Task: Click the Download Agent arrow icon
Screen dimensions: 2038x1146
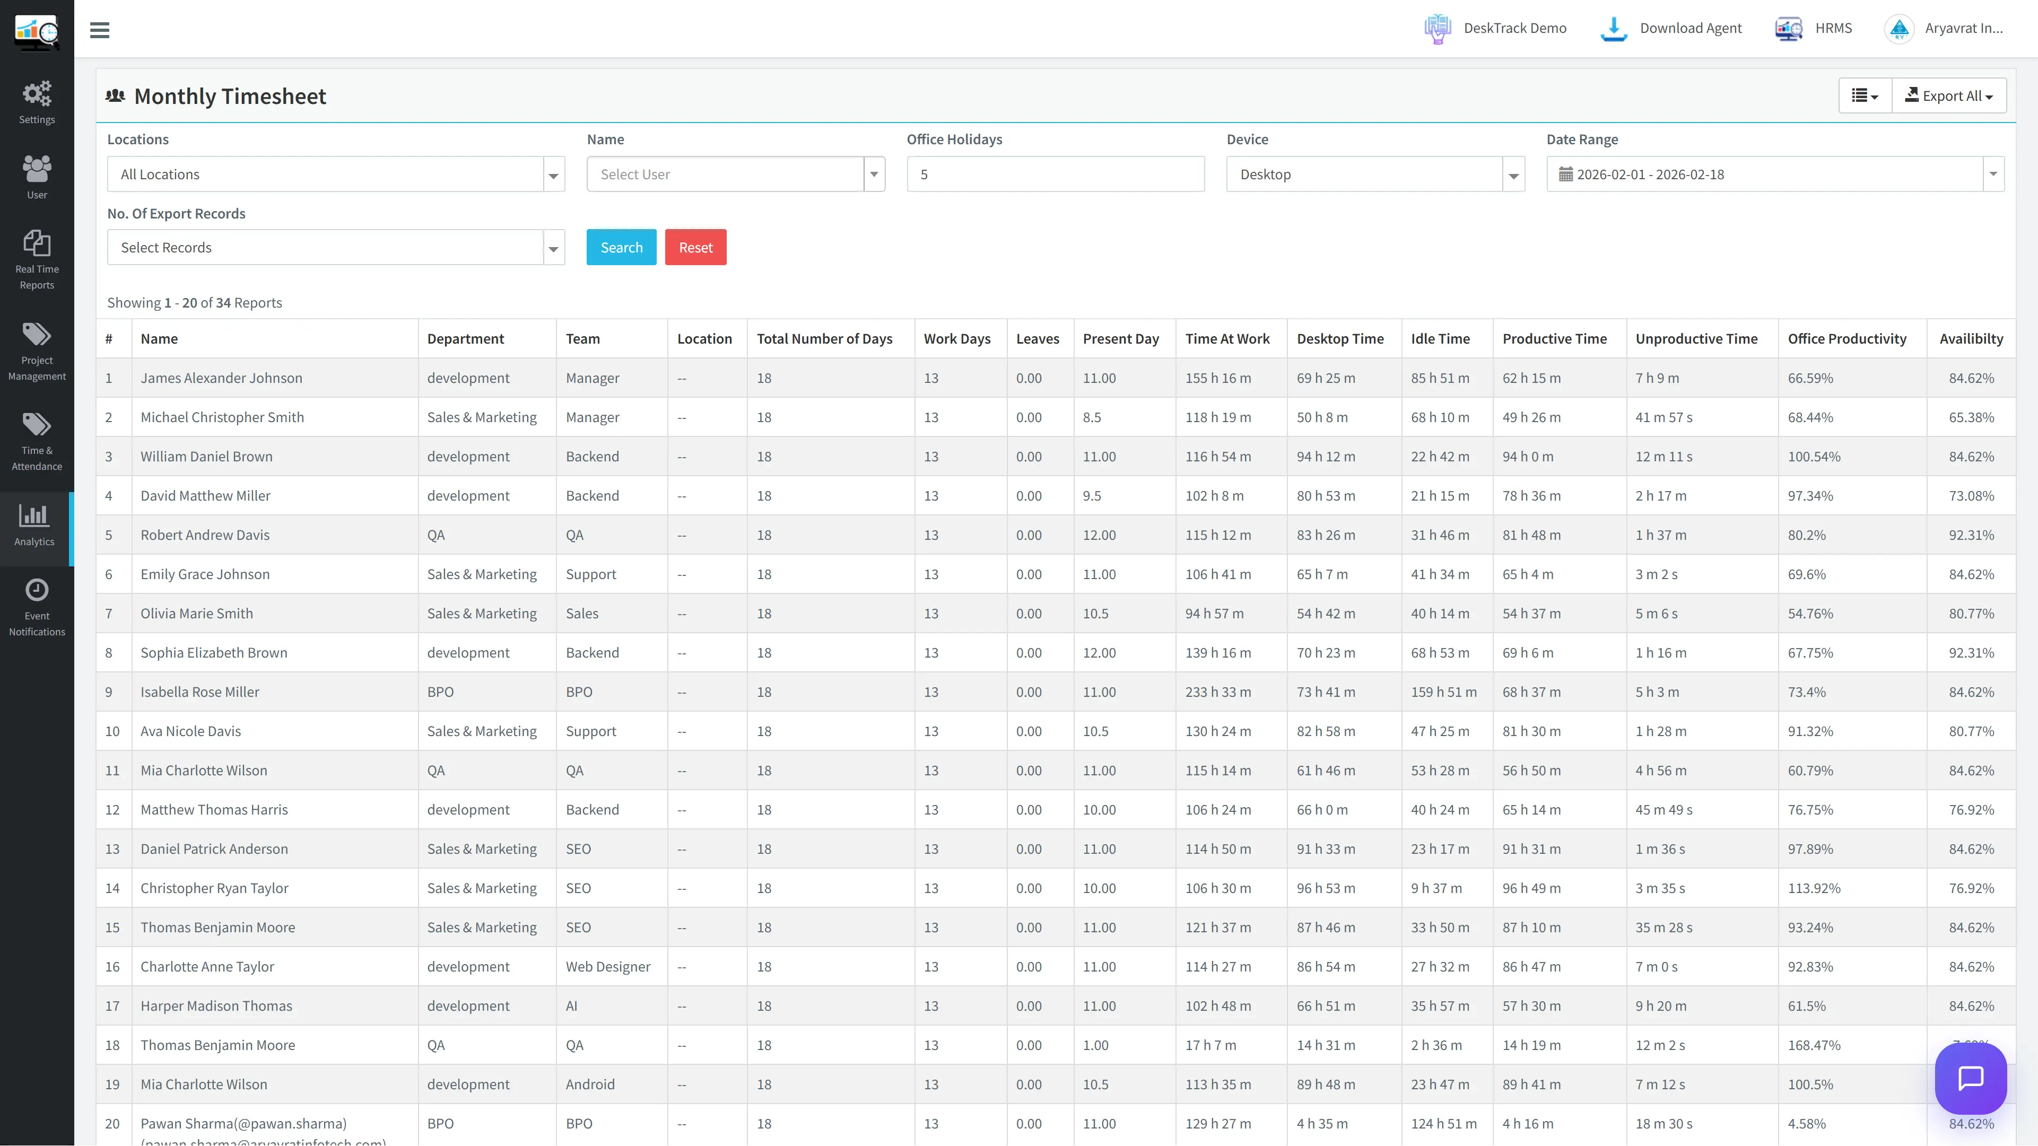Action: [x=1614, y=29]
